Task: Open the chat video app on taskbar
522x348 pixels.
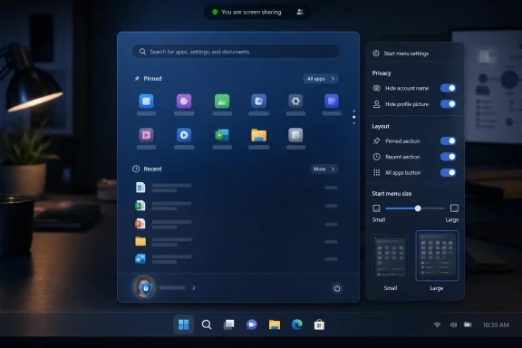Action: pos(252,324)
